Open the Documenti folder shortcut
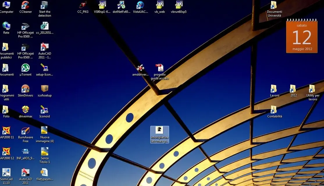324x186 pixels. [6, 70]
